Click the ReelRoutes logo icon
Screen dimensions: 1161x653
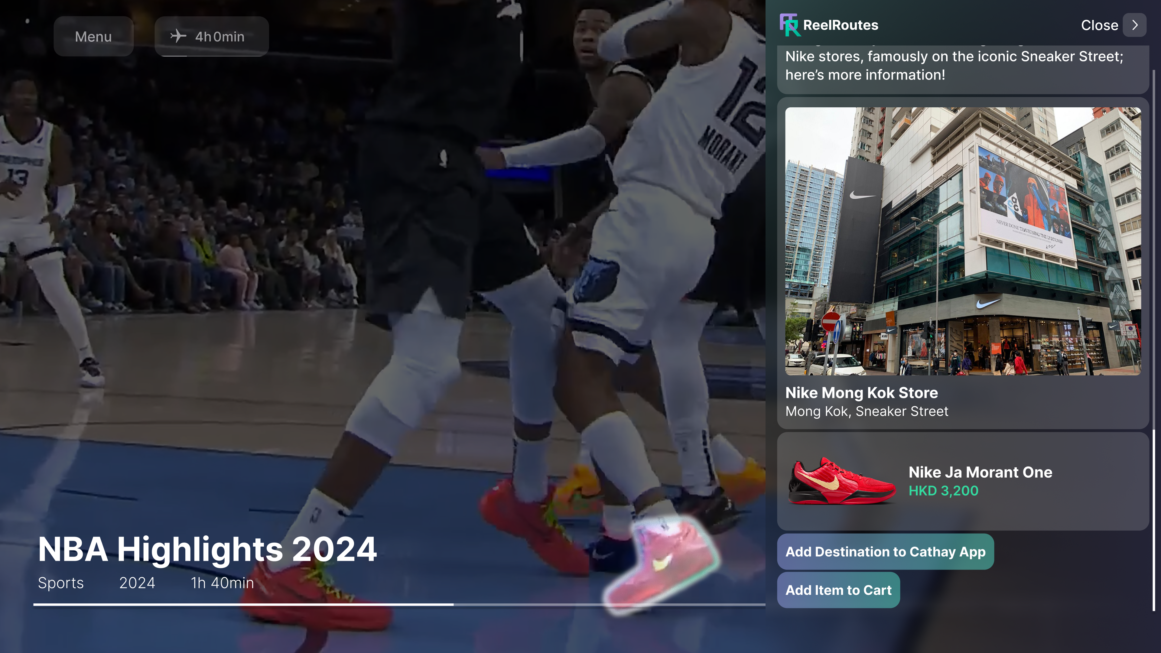click(790, 25)
